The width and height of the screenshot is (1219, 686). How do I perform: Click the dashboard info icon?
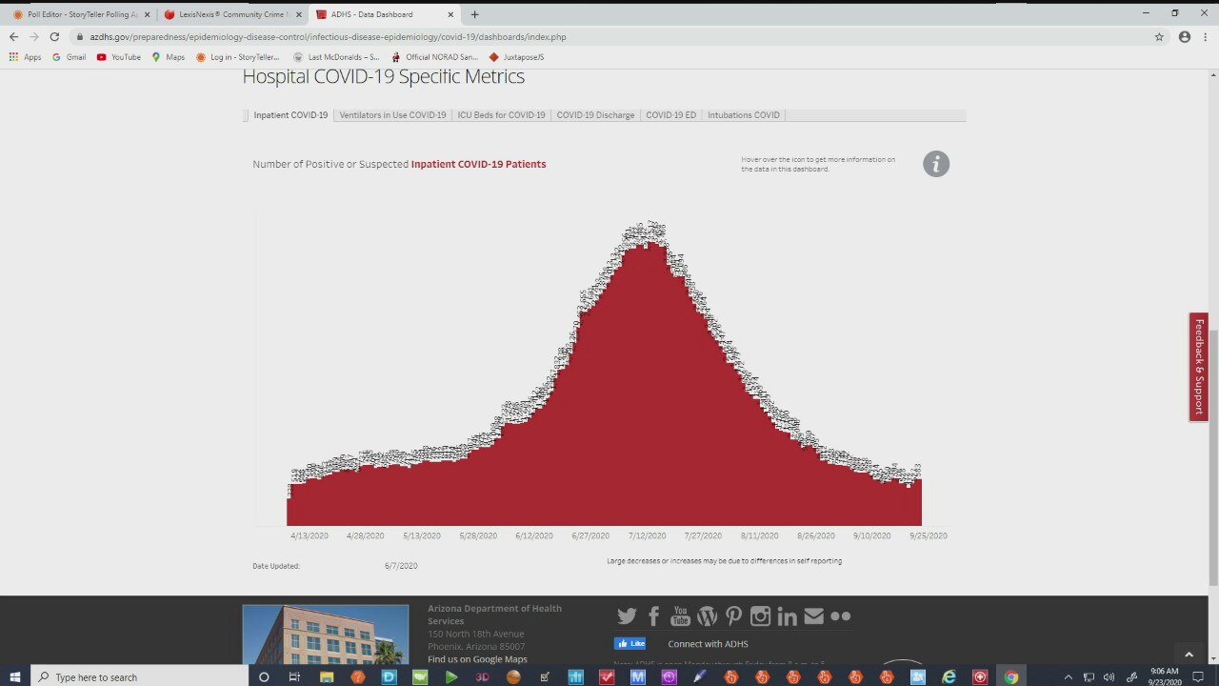(x=935, y=164)
